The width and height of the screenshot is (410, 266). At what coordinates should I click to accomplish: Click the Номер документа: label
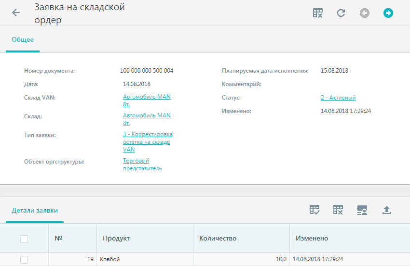click(49, 71)
